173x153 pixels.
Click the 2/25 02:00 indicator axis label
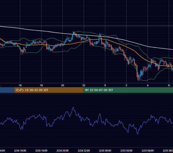126,150
